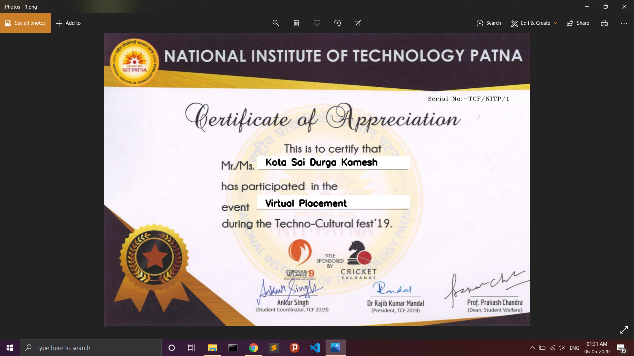This screenshot has height=356, width=634.
Task: Delete photo with trash icon
Action: [296, 23]
